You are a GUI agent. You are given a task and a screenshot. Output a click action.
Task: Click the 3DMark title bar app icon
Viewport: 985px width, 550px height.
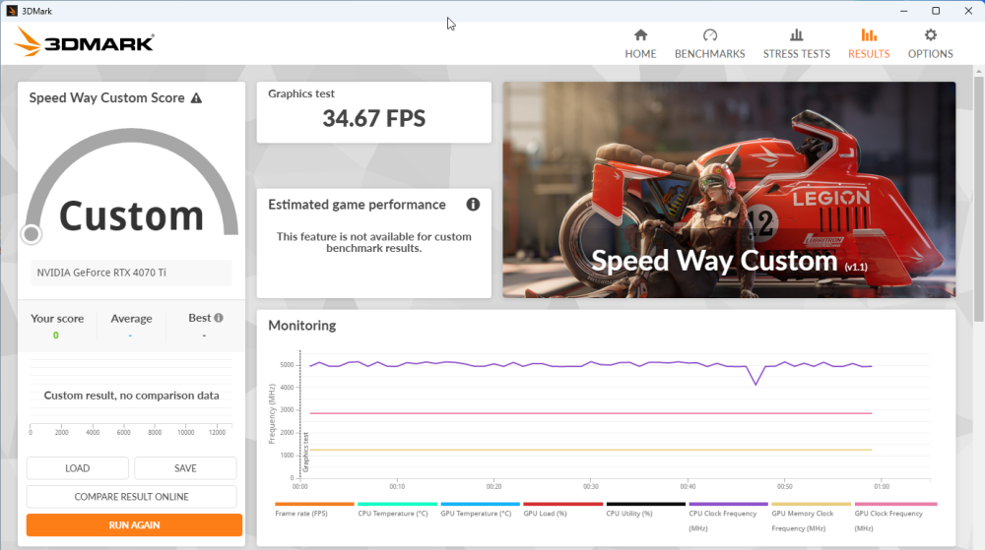pyautogui.click(x=11, y=11)
